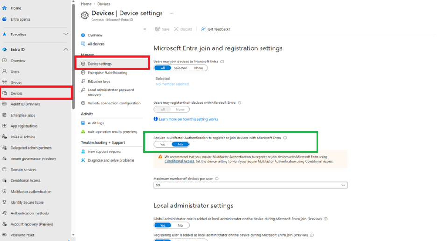
Task: Set Users may join devices to None
Action: (198, 68)
